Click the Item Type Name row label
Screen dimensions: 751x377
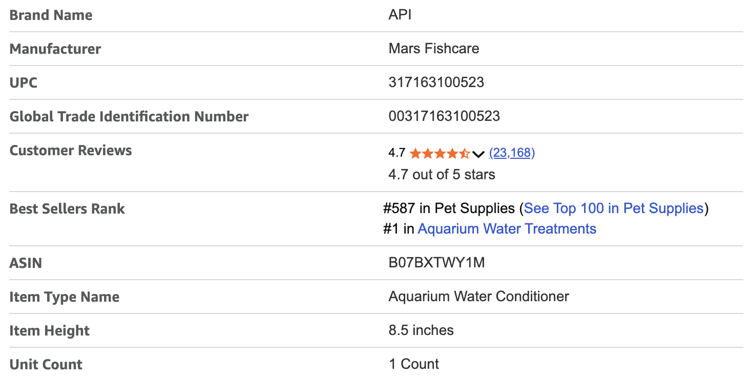tap(64, 297)
